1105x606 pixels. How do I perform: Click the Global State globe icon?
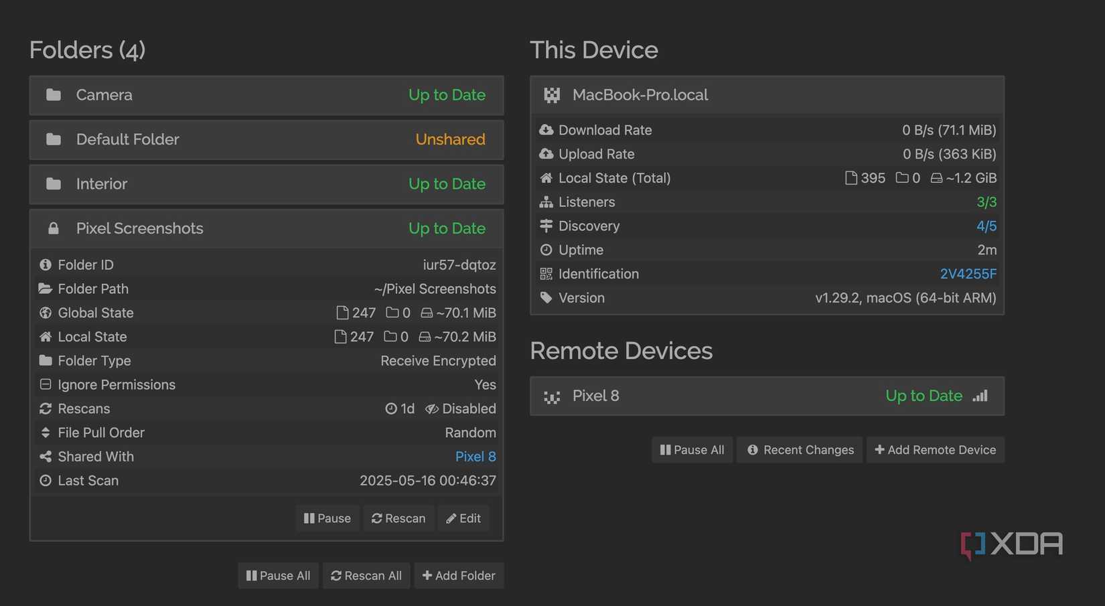46,313
